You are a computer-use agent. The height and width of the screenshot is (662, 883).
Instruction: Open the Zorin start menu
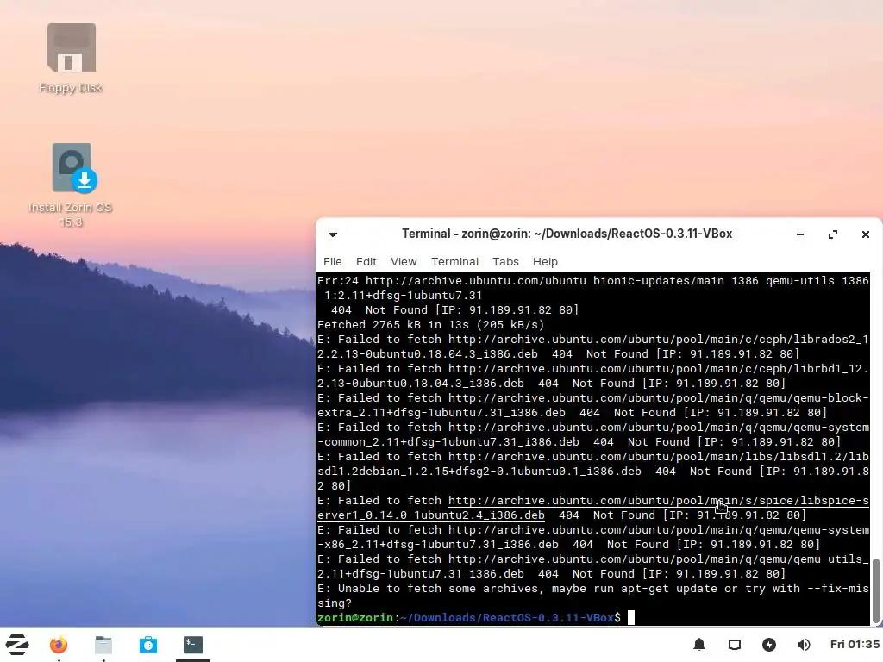click(x=17, y=645)
